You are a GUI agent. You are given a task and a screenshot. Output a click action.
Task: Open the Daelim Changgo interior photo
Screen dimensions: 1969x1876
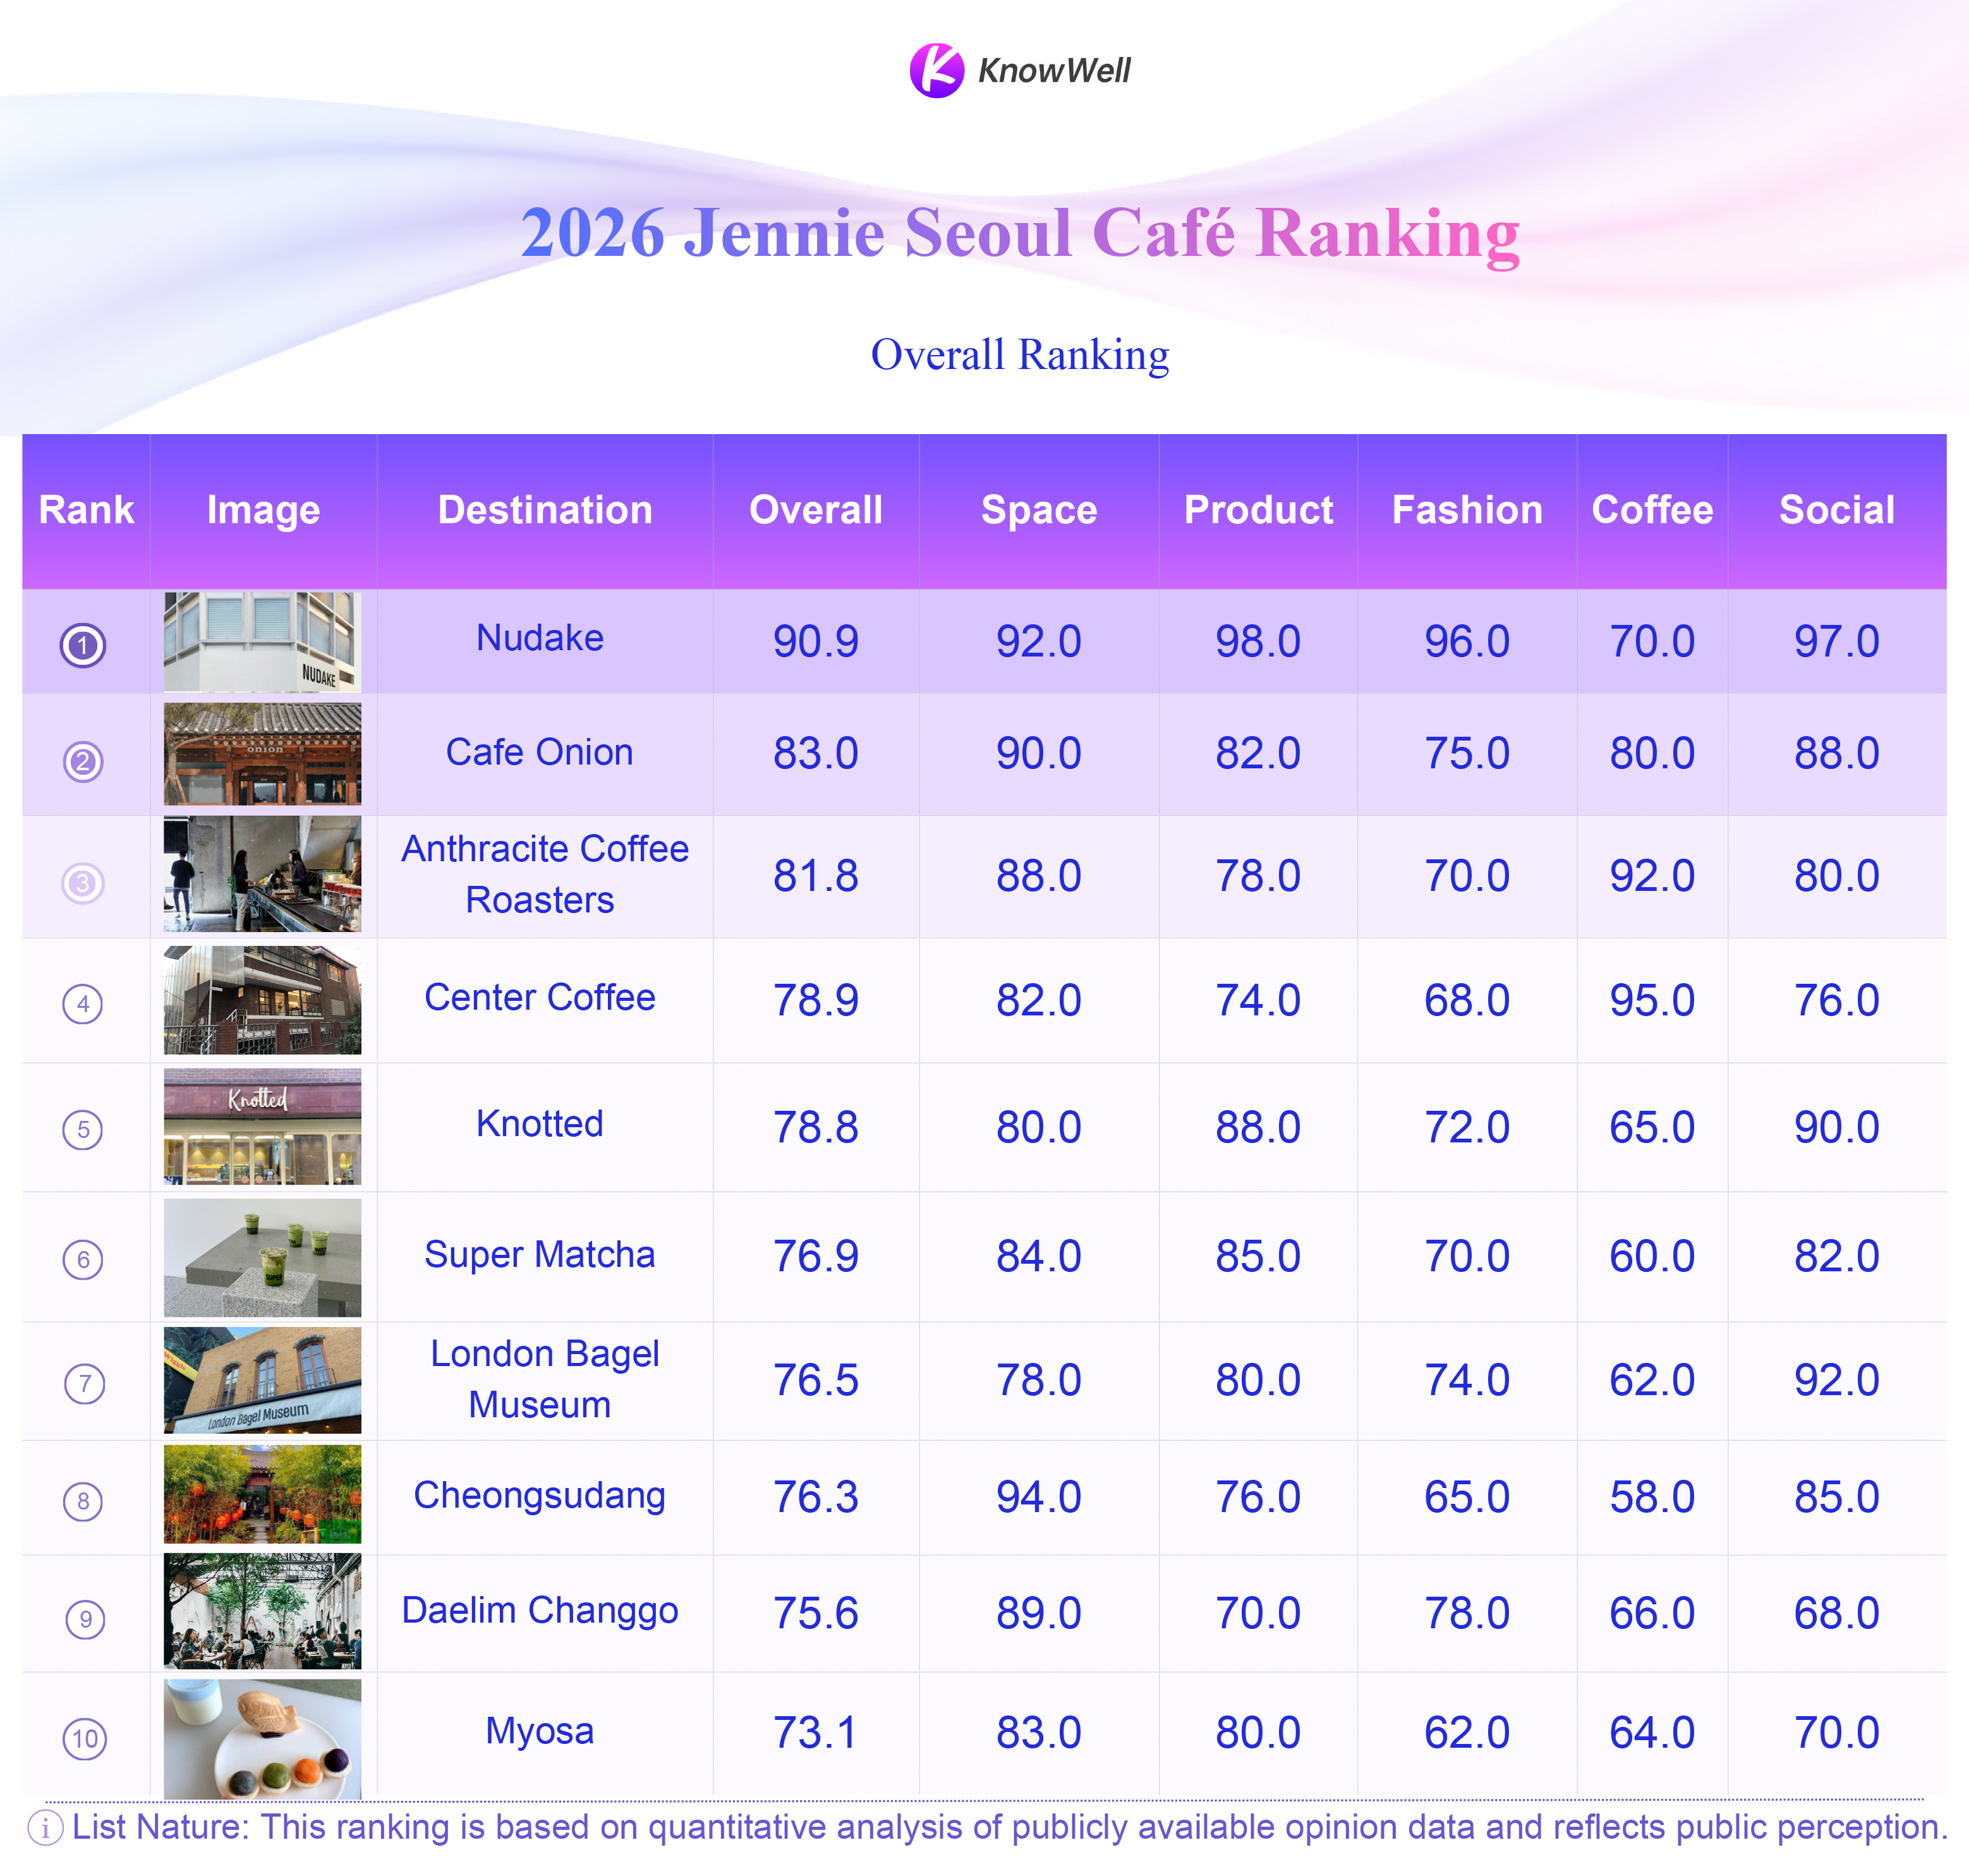[262, 1611]
